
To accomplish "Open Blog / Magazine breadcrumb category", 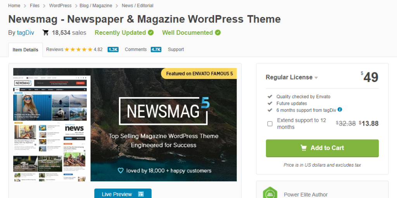I will tap(96, 5).
